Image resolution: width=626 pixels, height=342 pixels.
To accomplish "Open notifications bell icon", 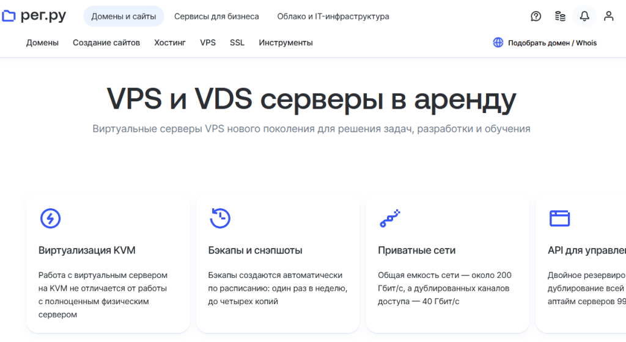I will coord(584,16).
